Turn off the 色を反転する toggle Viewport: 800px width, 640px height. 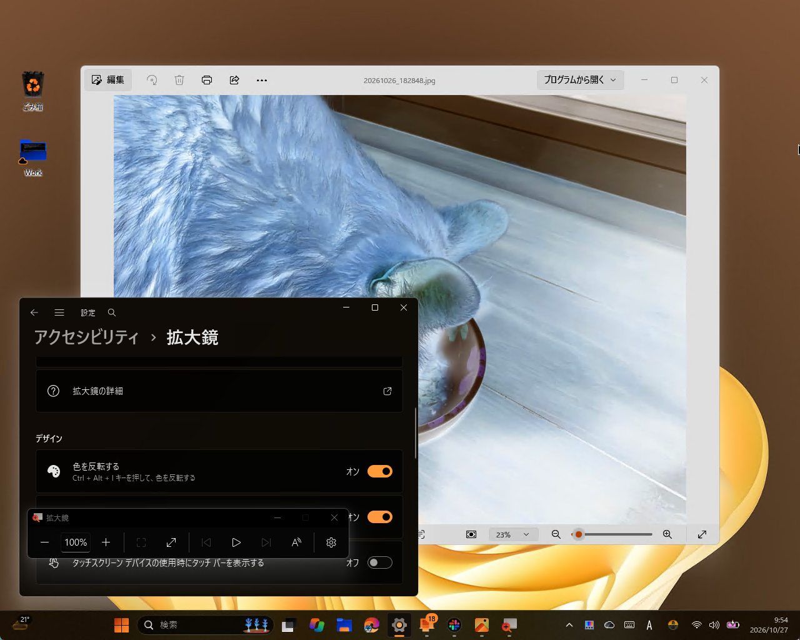pos(380,471)
